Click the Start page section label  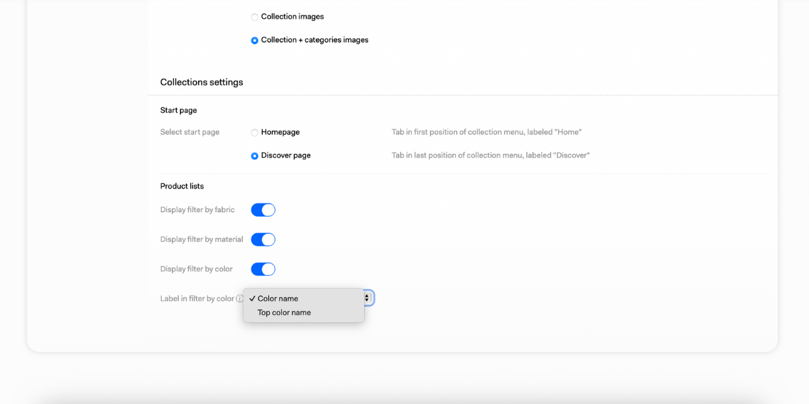(x=179, y=110)
